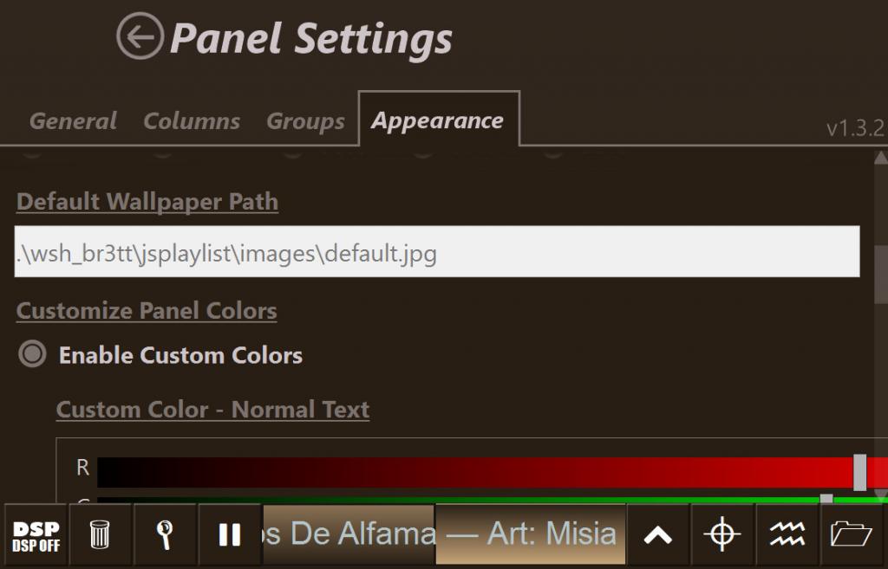This screenshot has height=569, width=888.
Task: Click the red channel slider handle
Action: click(x=859, y=472)
